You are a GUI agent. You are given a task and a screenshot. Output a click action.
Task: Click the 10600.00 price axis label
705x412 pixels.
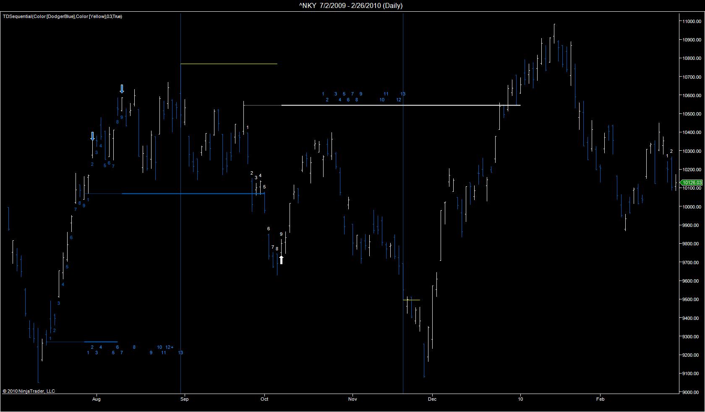(x=692, y=95)
